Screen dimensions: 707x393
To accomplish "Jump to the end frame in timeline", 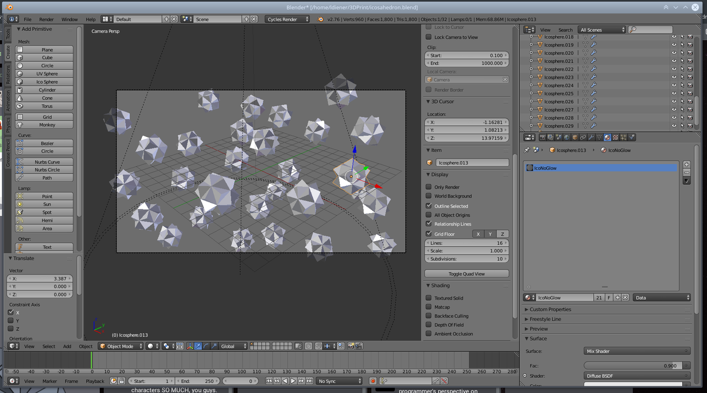I will (x=309, y=381).
